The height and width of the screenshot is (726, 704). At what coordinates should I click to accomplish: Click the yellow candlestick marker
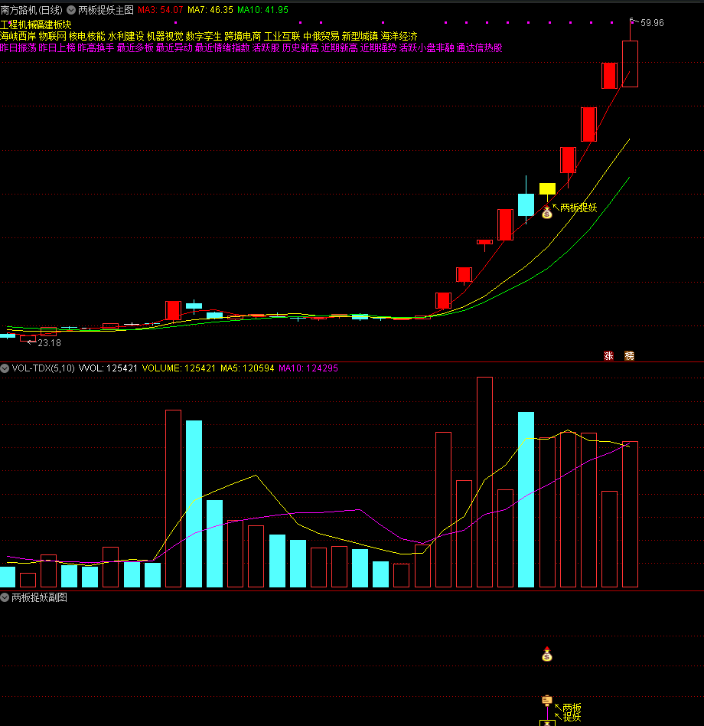[x=547, y=188]
